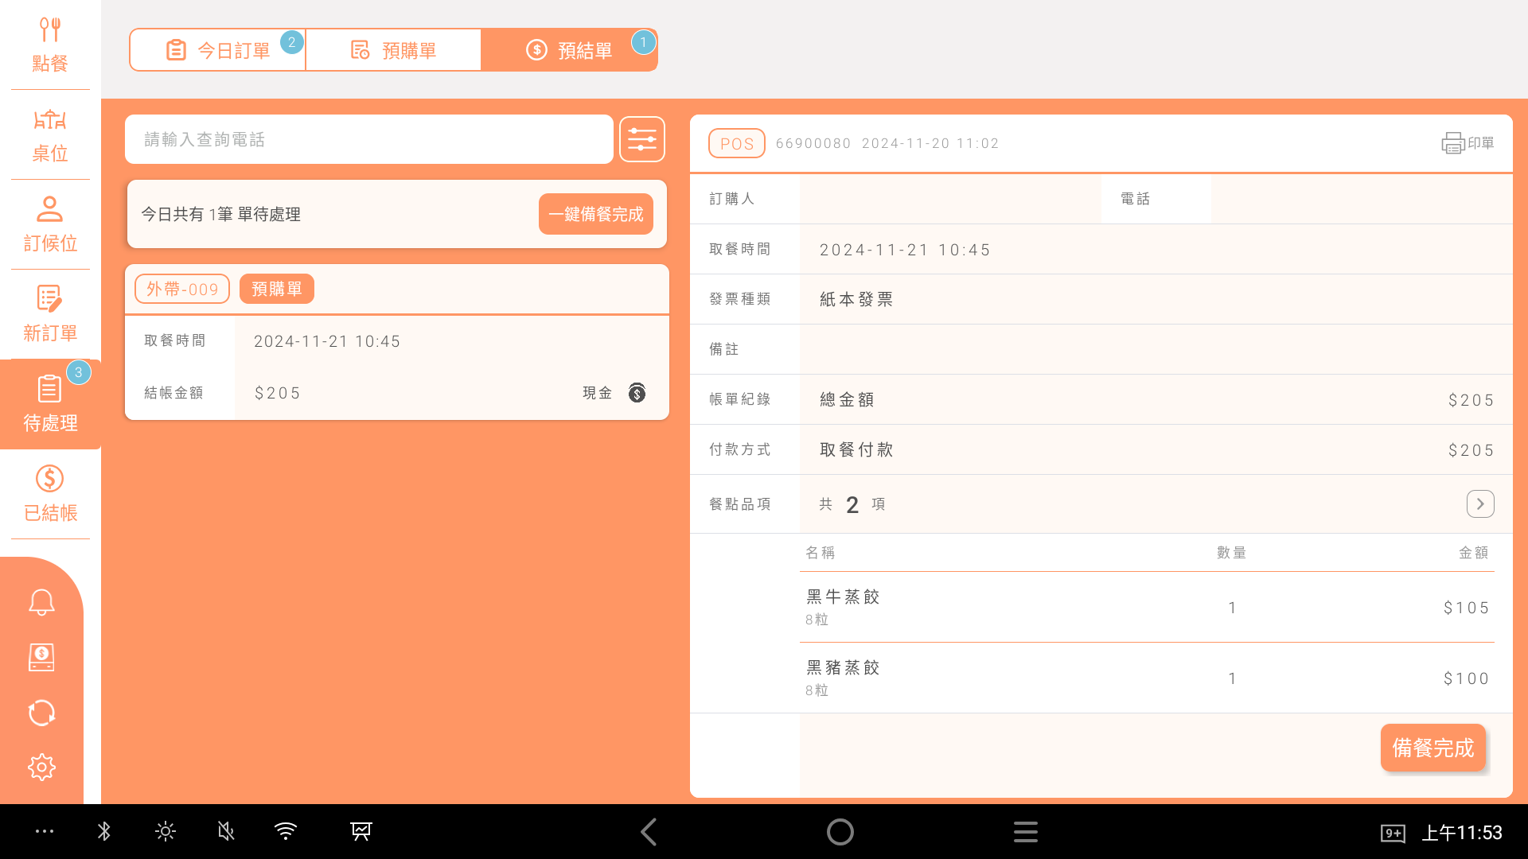Open the 新訂單 new orders page
Viewport: 1528px width, 859px height.
click(49, 315)
